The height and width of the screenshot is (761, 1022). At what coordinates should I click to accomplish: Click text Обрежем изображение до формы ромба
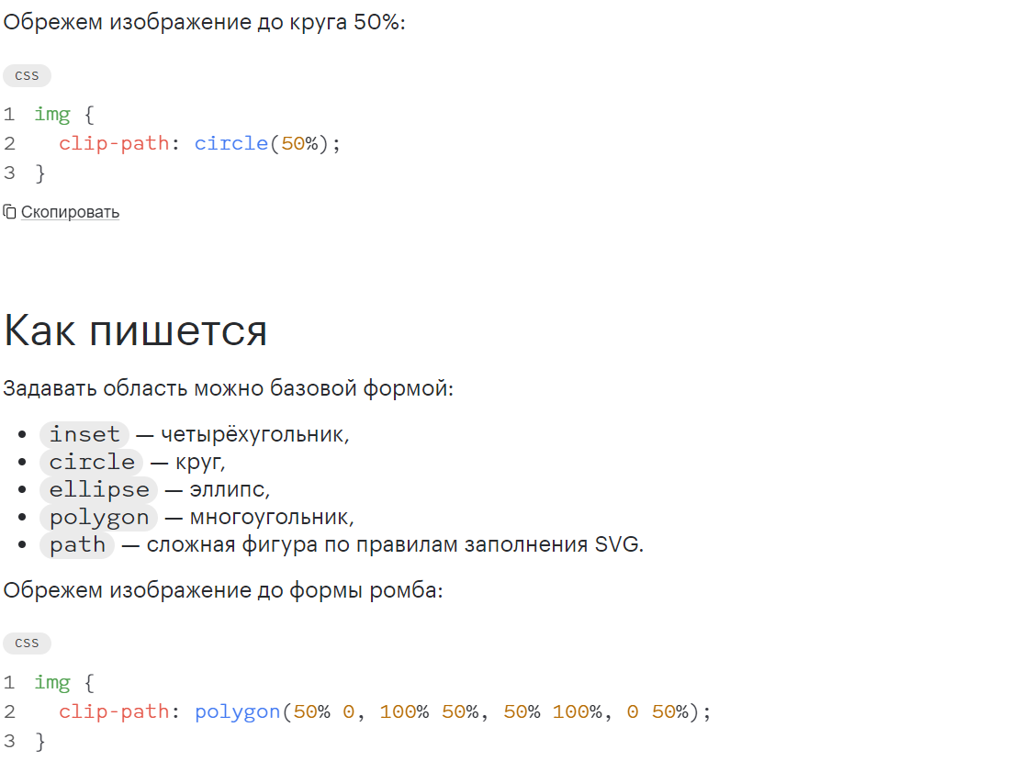click(223, 590)
